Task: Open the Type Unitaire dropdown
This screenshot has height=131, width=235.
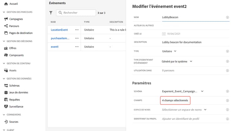Action: [x=169, y=51]
